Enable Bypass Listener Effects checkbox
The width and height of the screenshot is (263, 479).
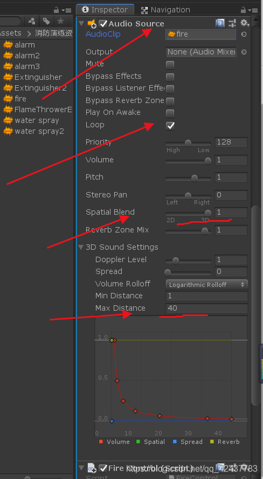point(170,89)
